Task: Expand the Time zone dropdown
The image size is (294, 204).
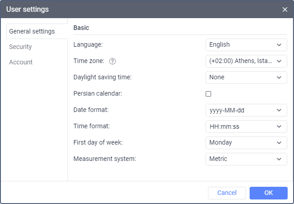Action: pos(246,61)
